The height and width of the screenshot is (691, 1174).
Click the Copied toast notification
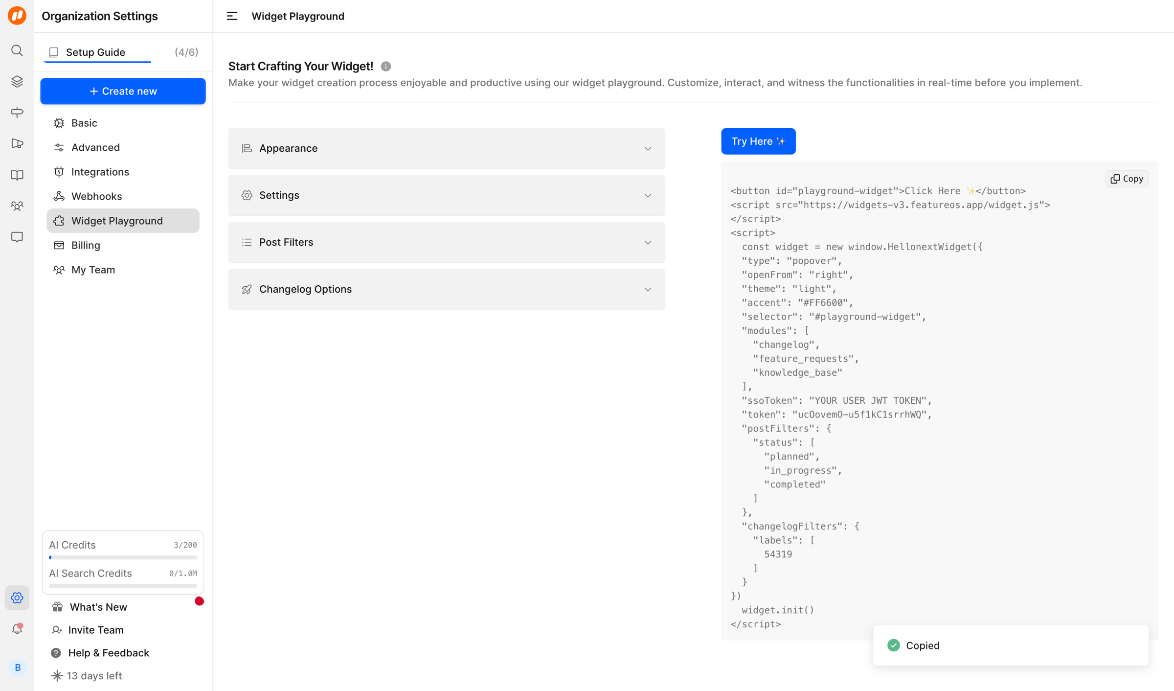pyautogui.click(x=1011, y=645)
